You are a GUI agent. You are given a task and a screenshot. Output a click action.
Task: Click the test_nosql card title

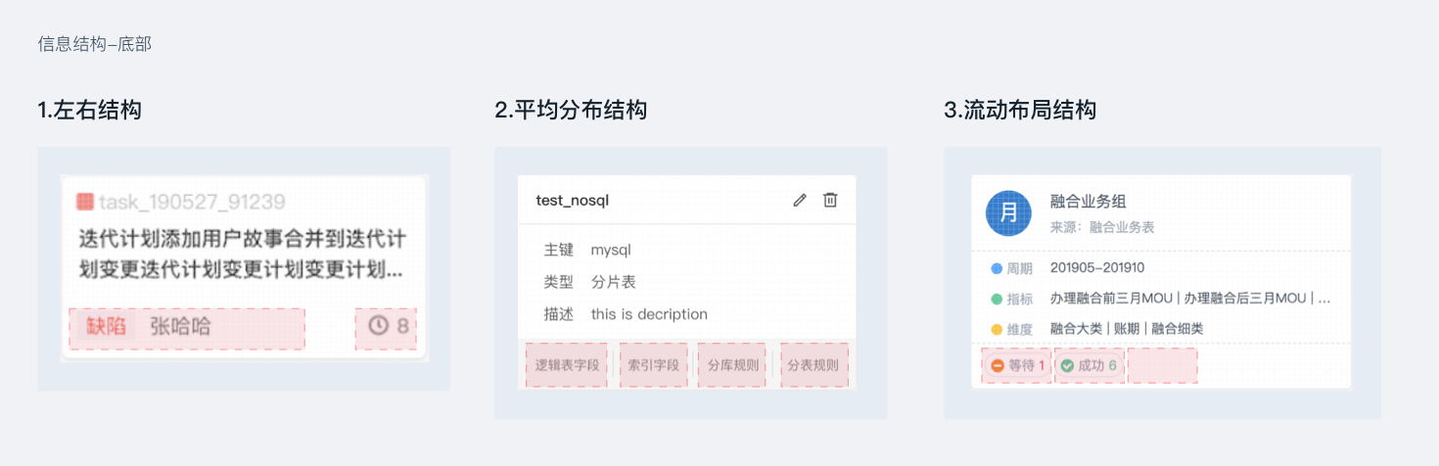click(x=573, y=201)
